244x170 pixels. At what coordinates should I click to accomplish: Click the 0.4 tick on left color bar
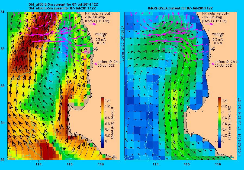pyautogui.click(x=107, y=130)
